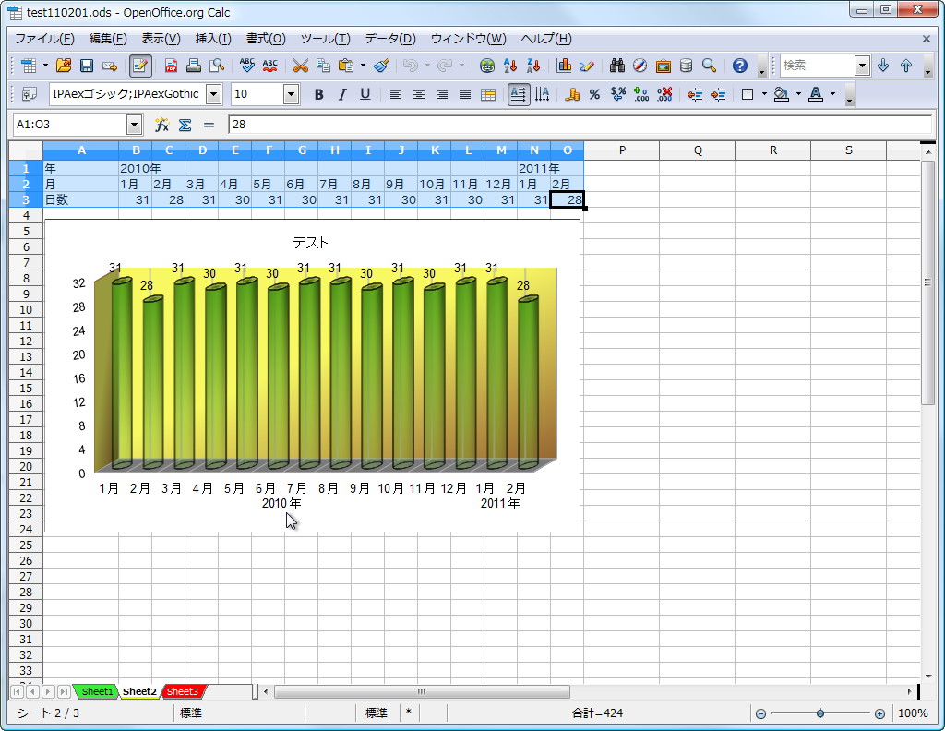
Task: Open the 編集(E) menu
Action: [x=108, y=39]
